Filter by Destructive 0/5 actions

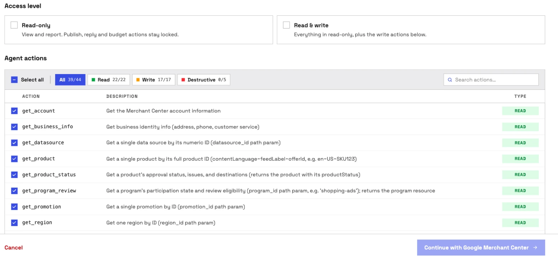pyautogui.click(x=204, y=80)
